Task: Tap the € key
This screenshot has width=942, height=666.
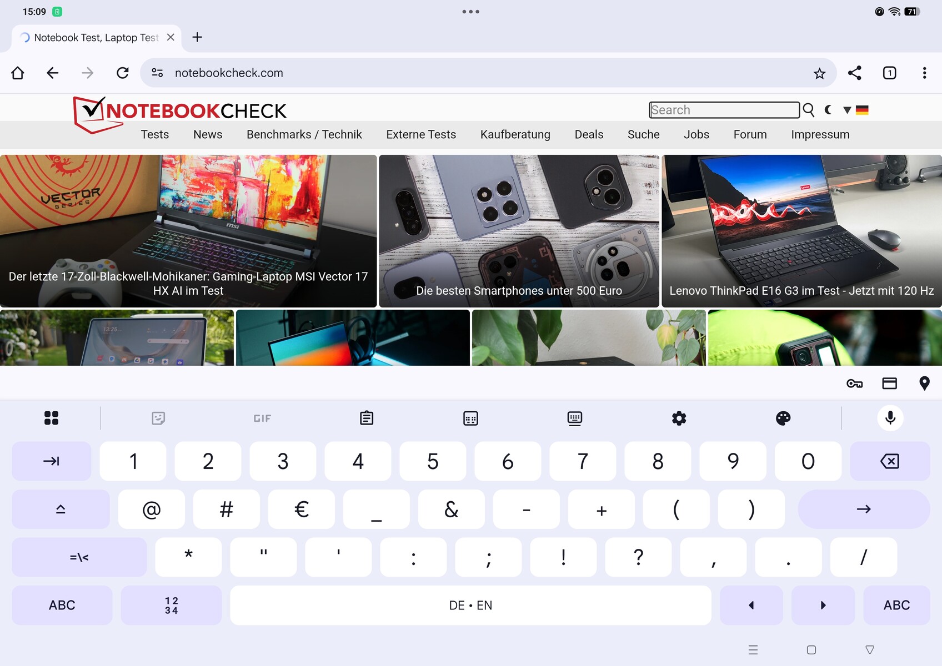Action: 302,509
